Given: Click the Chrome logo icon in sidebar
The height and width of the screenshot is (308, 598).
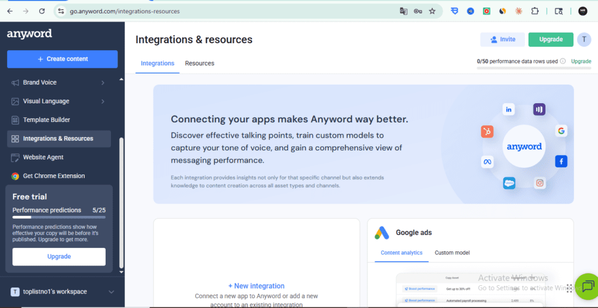Looking at the screenshot, I should pyautogui.click(x=15, y=176).
